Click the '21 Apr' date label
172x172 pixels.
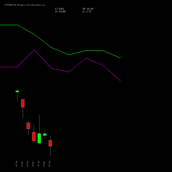pos(22,164)
